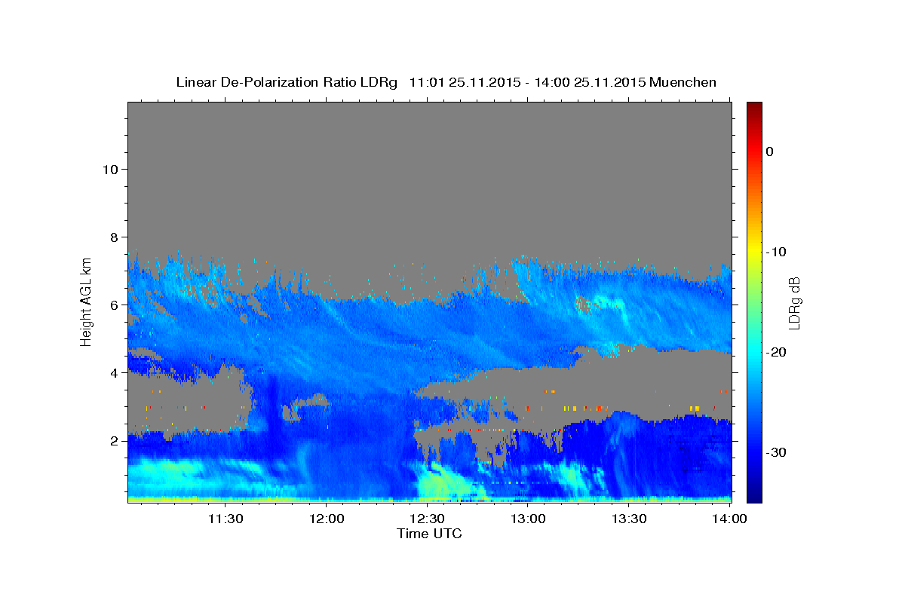Click the height tick label 10
The width and height of the screenshot is (905, 603).
[110, 169]
